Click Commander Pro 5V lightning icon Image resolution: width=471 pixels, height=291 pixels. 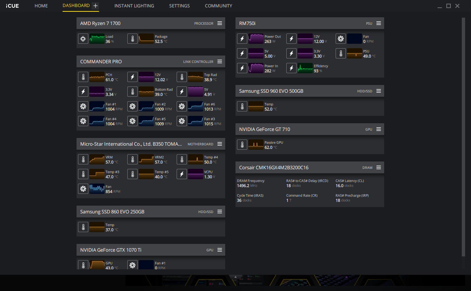[x=182, y=92]
